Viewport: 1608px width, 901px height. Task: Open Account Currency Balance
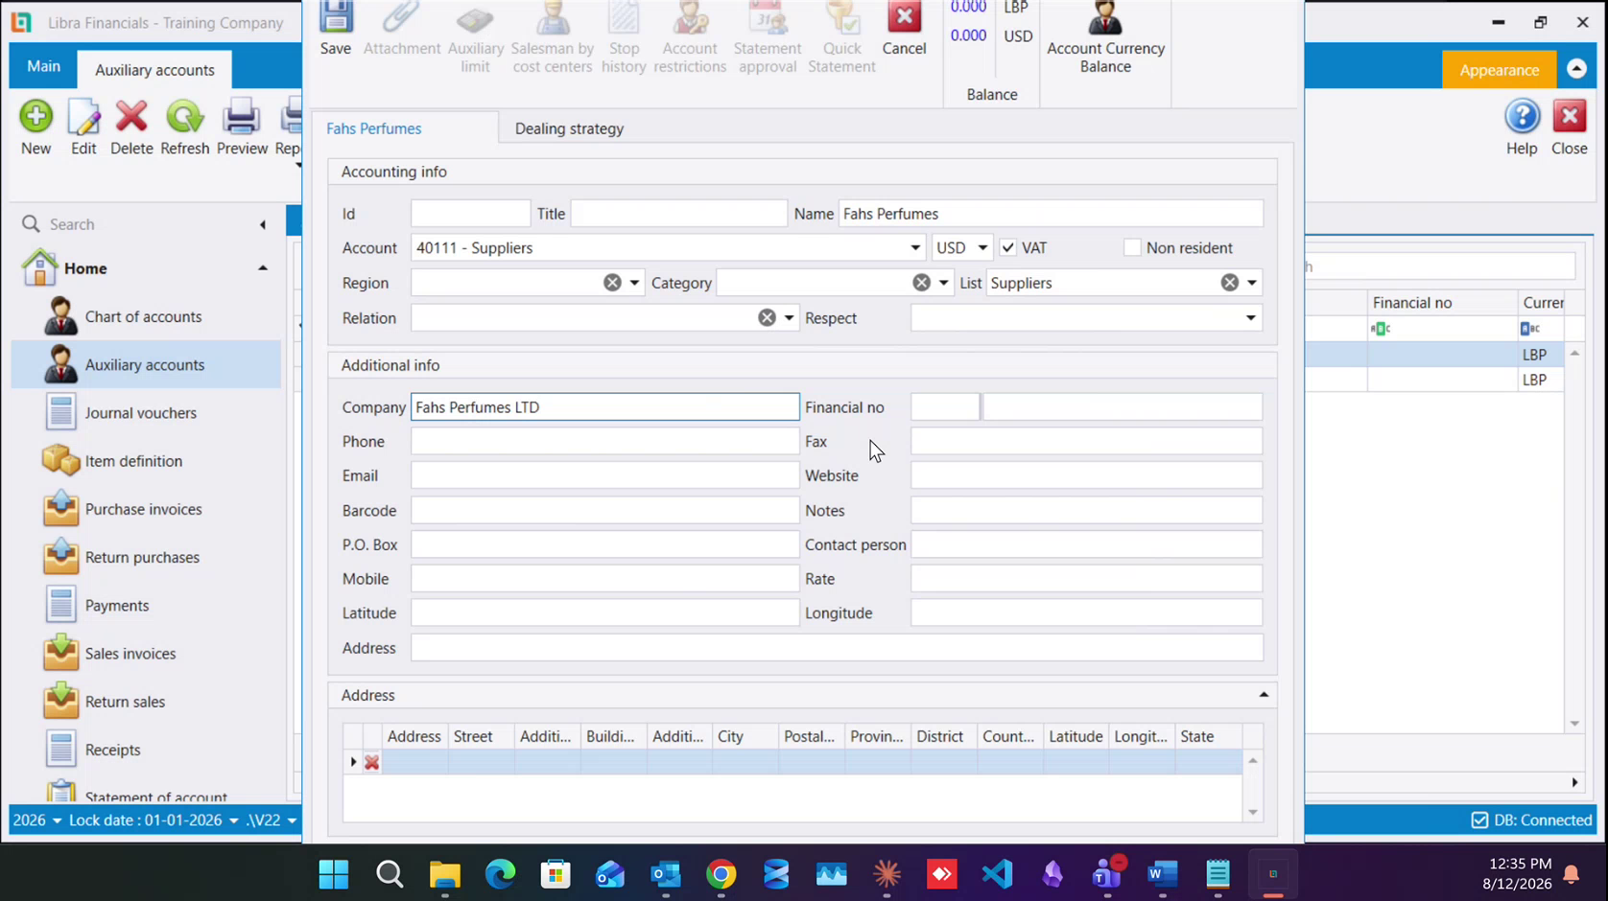[1105, 38]
